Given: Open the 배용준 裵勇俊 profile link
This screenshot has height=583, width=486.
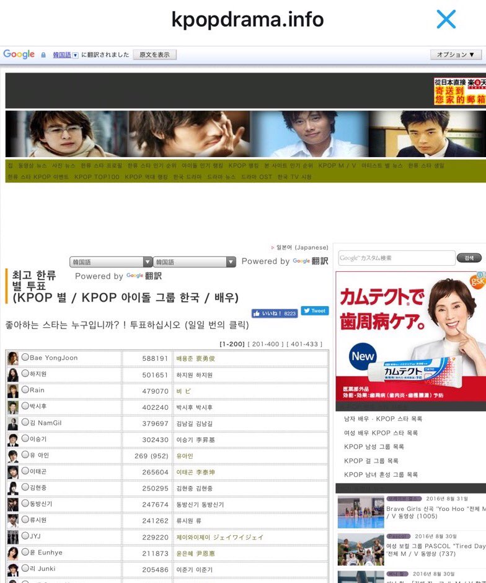Looking at the screenshot, I should pos(196,358).
